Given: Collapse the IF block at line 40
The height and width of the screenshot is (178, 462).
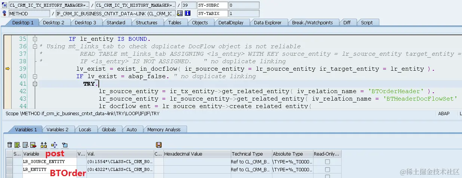Looking at the screenshot, I should click(x=35, y=76).
